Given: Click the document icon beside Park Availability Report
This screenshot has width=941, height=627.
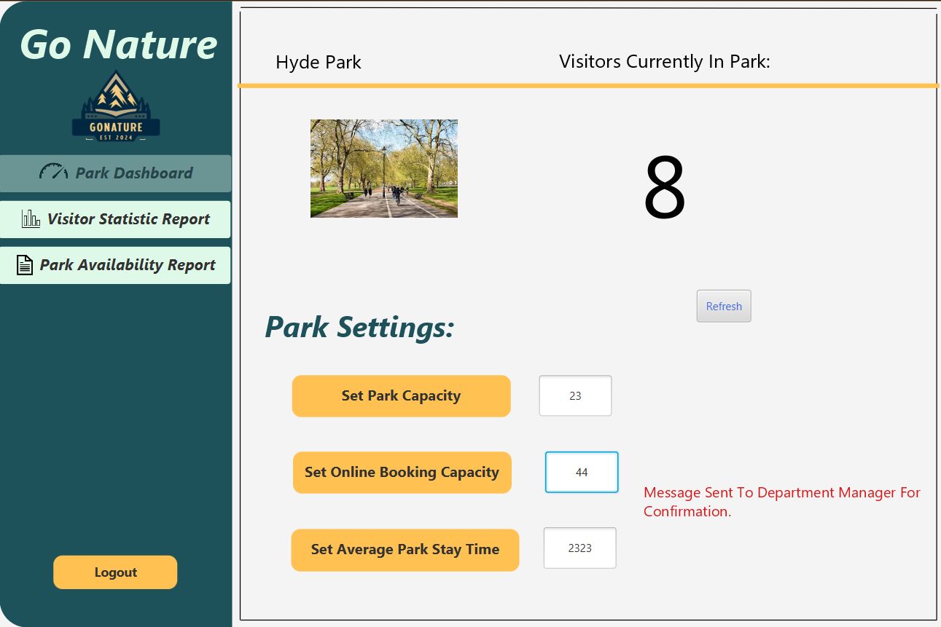Looking at the screenshot, I should pyautogui.click(x=25, y=265).
